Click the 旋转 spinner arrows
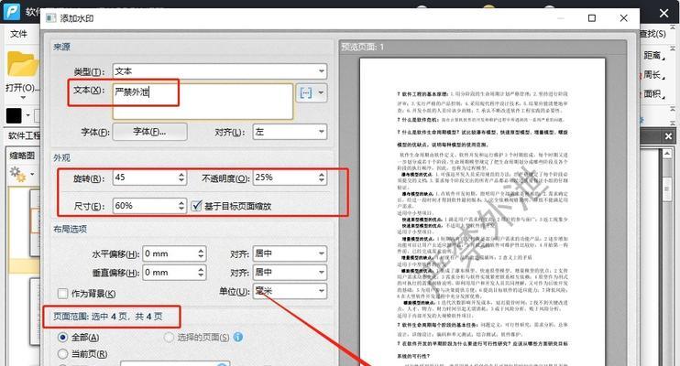 click(181, 178)
